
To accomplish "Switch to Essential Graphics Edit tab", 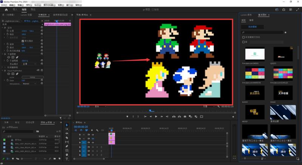I will [251, 20].
